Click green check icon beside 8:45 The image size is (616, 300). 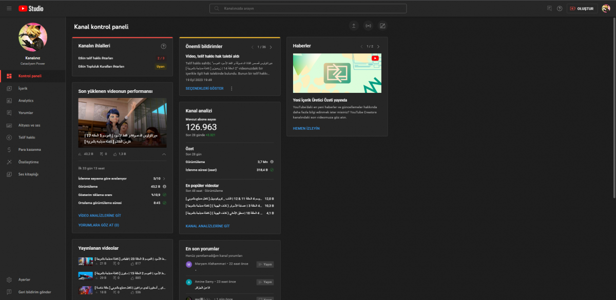coord(165,203)
